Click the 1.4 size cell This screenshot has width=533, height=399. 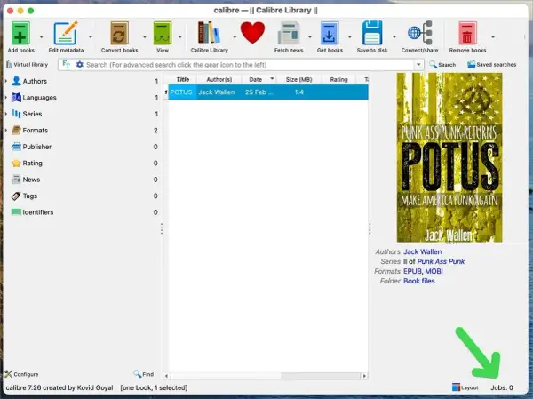pos(298,92)
